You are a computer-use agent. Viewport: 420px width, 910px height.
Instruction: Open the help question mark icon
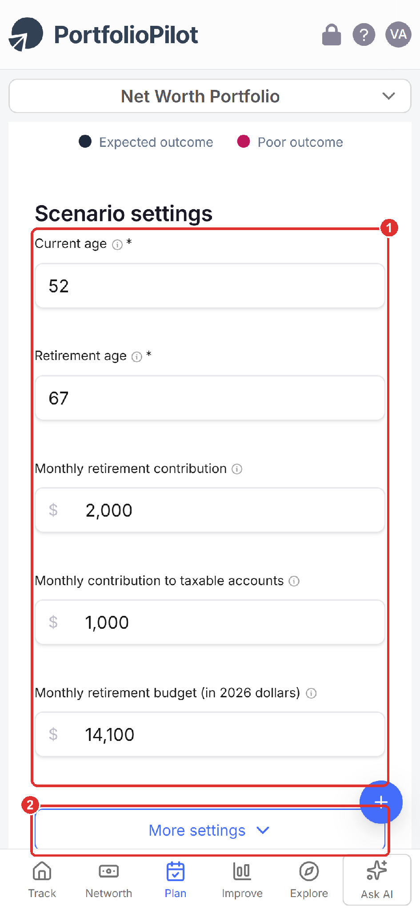coord(364,35)
